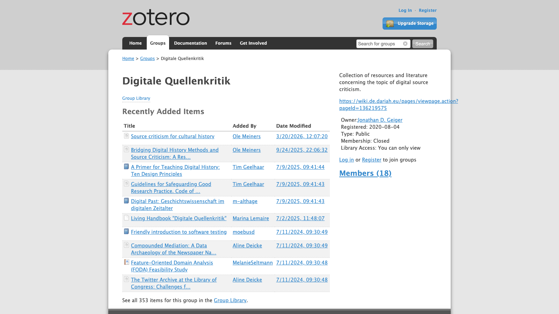
Task: Open the Forums section
Action: (223, 43)
